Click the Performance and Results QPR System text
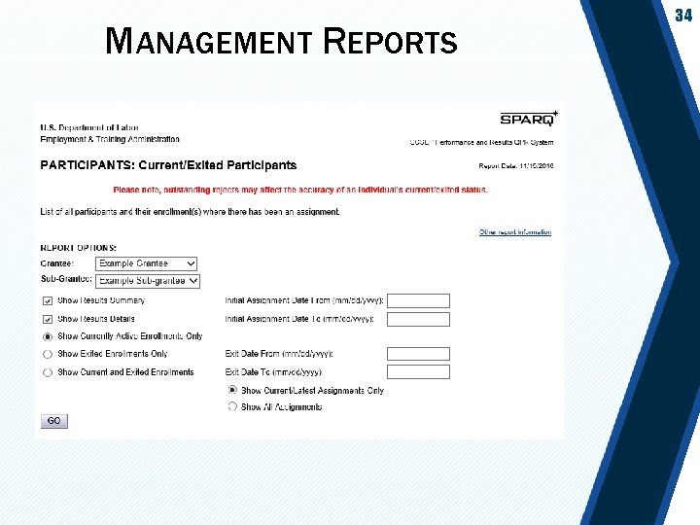 tap(481, 142)
